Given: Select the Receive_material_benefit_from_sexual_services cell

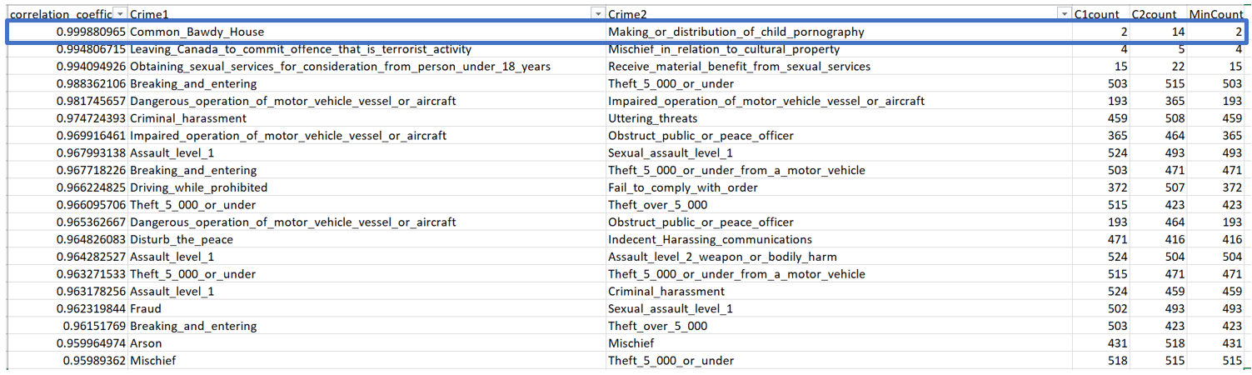Looking at the screenshot, I should (739, 67).
